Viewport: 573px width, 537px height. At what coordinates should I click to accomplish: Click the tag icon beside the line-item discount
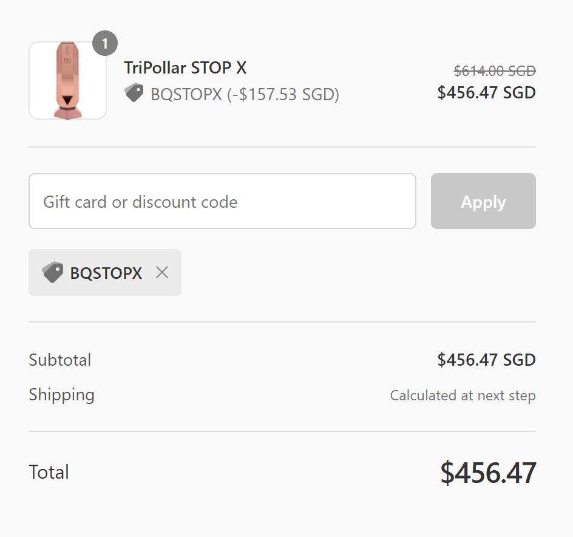tap(134, 94)
